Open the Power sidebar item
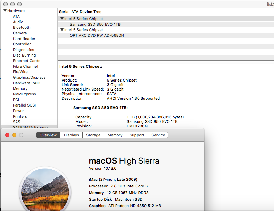Viewport: 274px width, 211px height. 18,111
